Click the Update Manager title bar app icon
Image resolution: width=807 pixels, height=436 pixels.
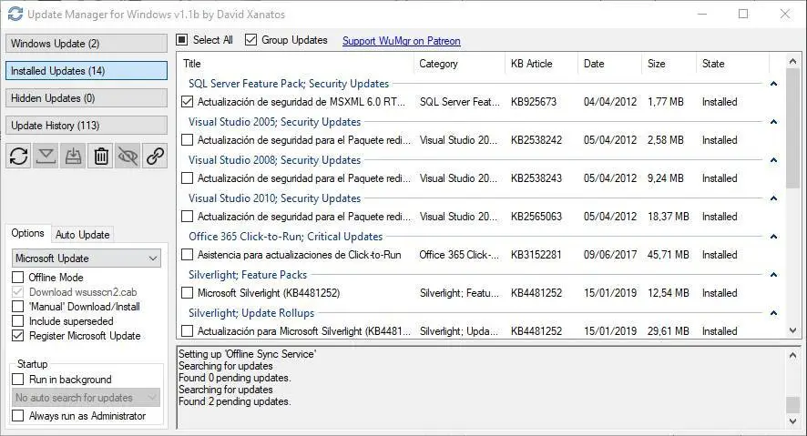pyautogui.click(x=15, y=14)
